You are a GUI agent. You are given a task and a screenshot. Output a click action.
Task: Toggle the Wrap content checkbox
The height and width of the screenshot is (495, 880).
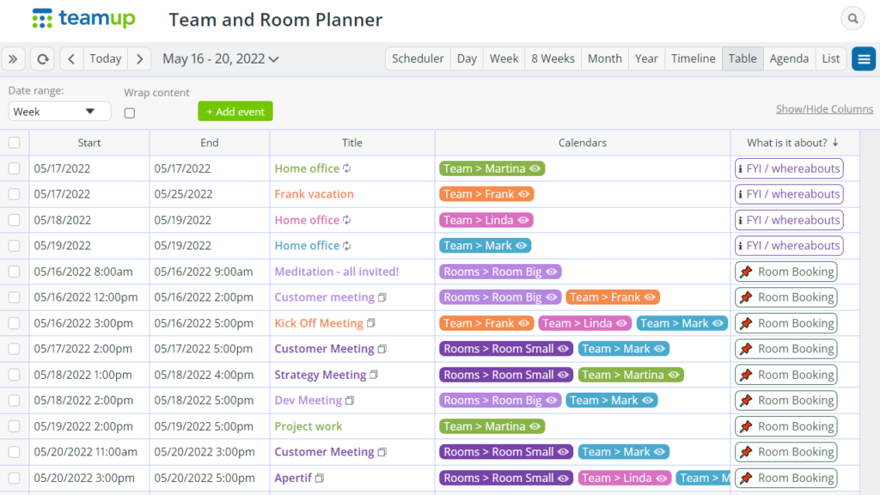[x=130, y=113]
